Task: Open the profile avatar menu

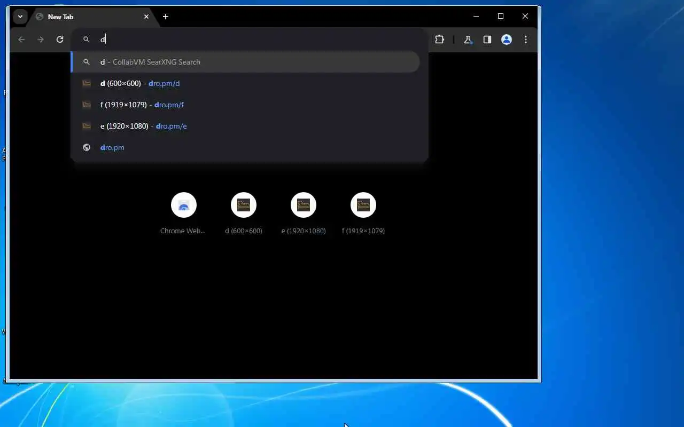Action: pyautogui.click(x=507, y=39)
